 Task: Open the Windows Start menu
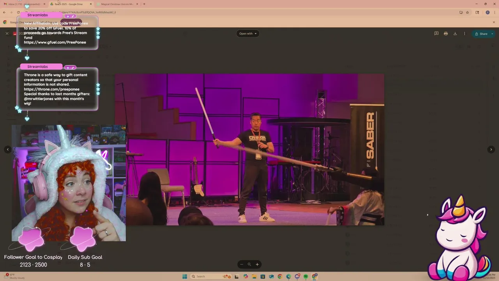[185, 276]
